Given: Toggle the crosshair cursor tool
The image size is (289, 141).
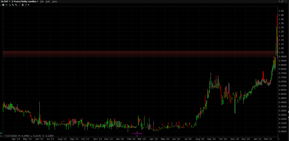Looking at the screenshot, I should [19, 5].
